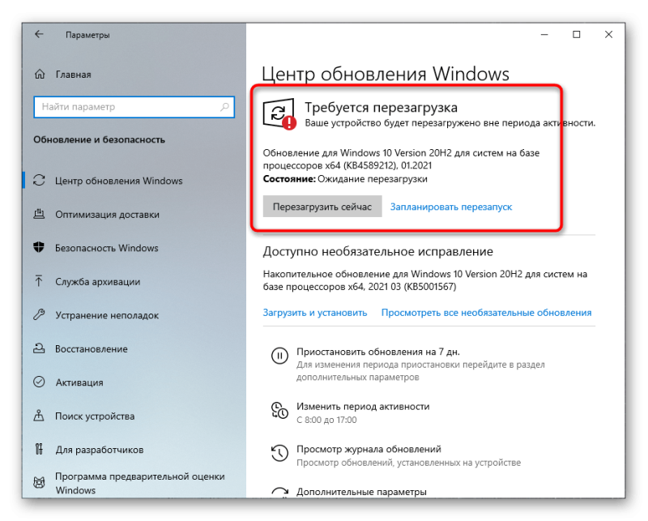The image size is (648, 521).
Task: Open Поиск устройства section
Action: (x=95, y=416)
